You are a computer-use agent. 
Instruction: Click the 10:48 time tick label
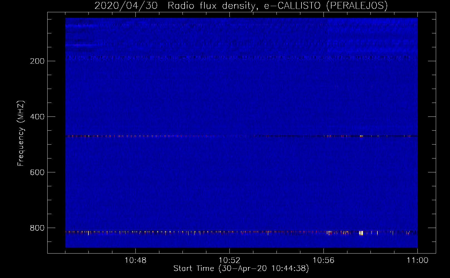point(135,260)
